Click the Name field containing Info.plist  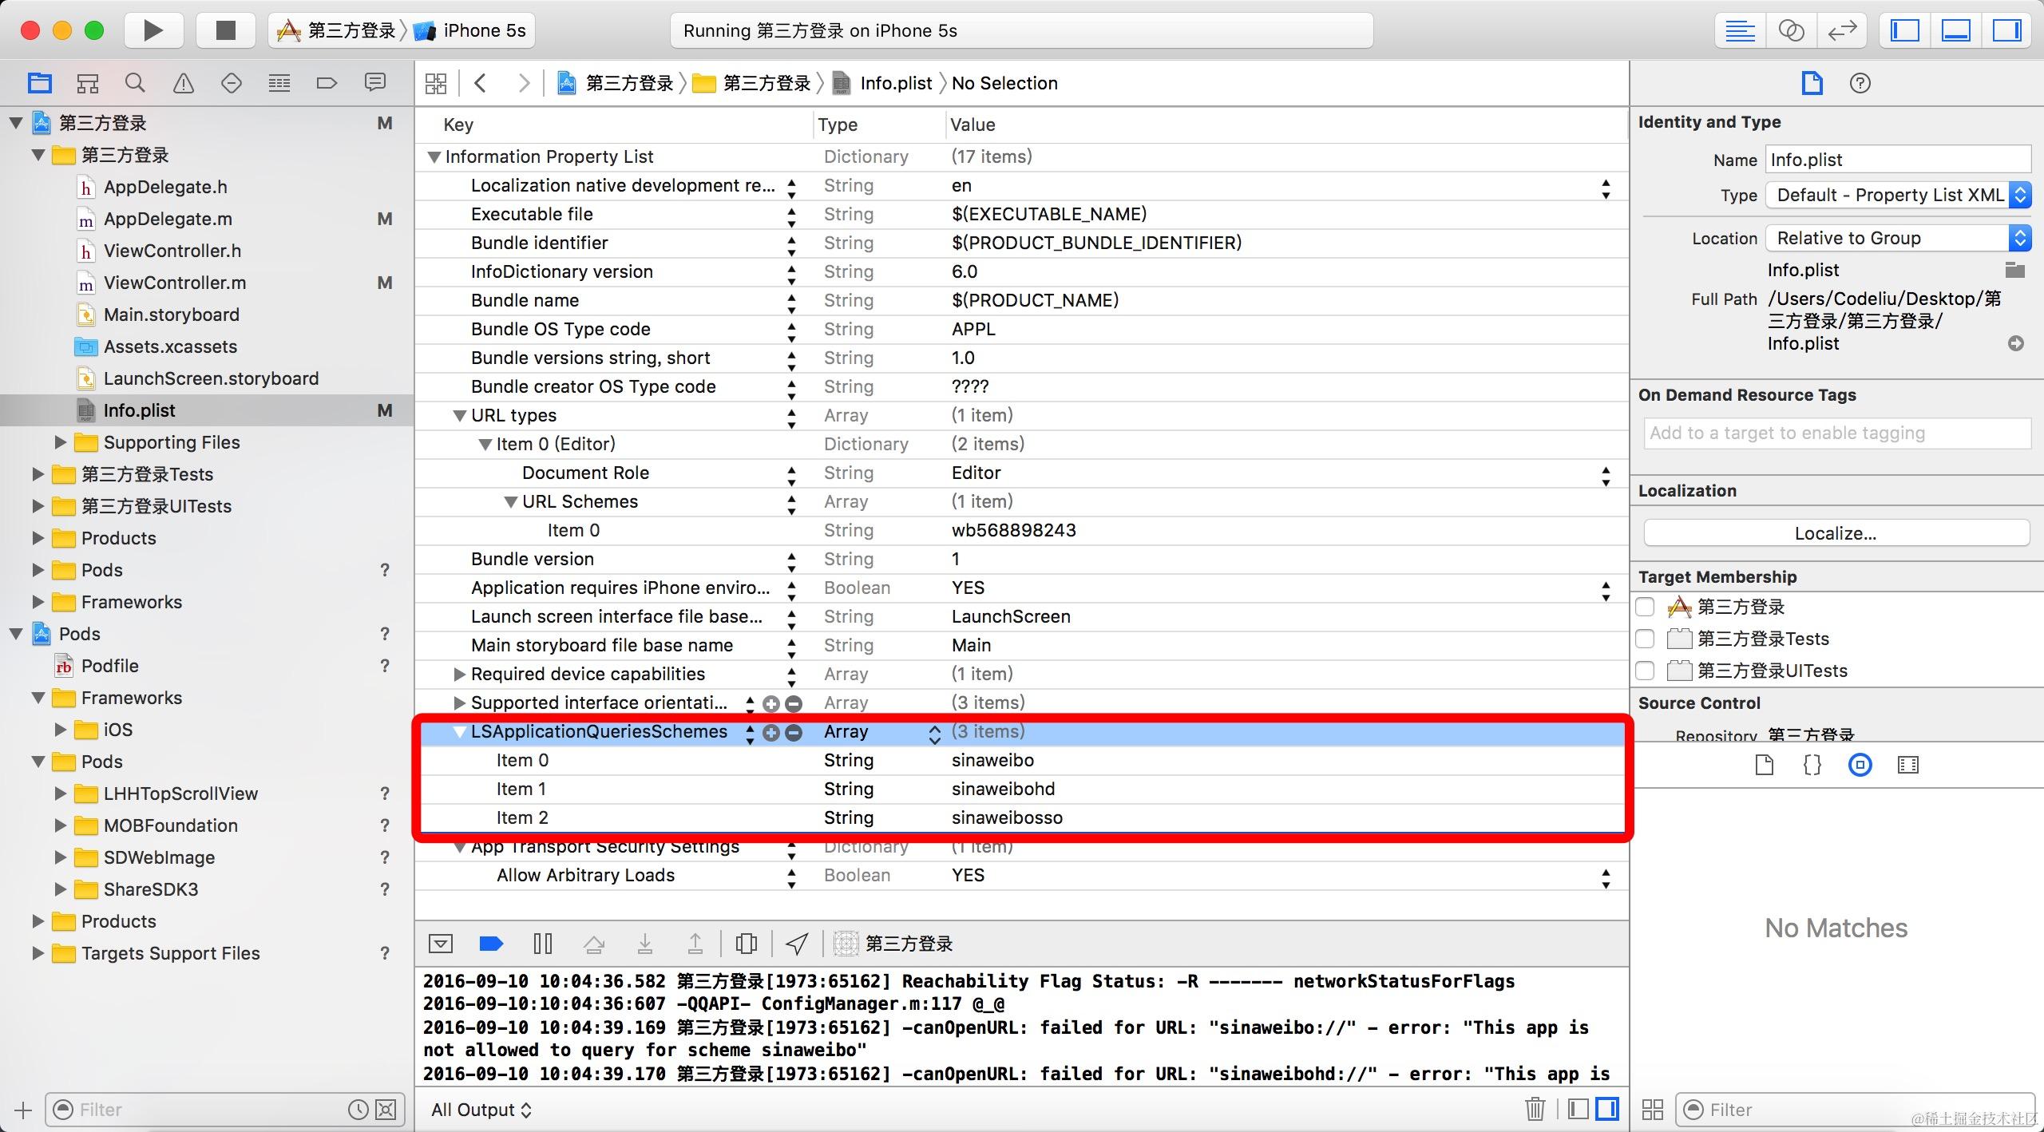[x=1897, y=160]
